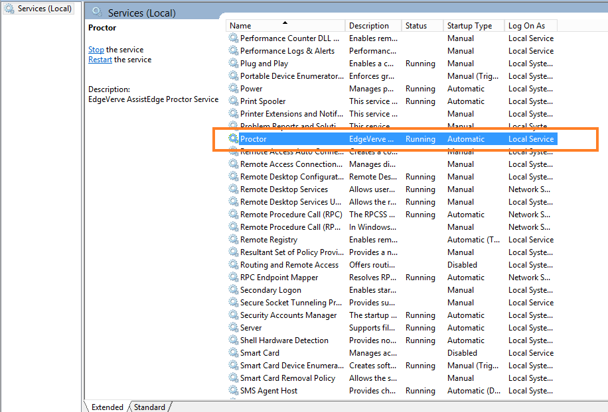Click the Restart link for the service
This screenshot has width=608, height=412.
click(100, 59)
